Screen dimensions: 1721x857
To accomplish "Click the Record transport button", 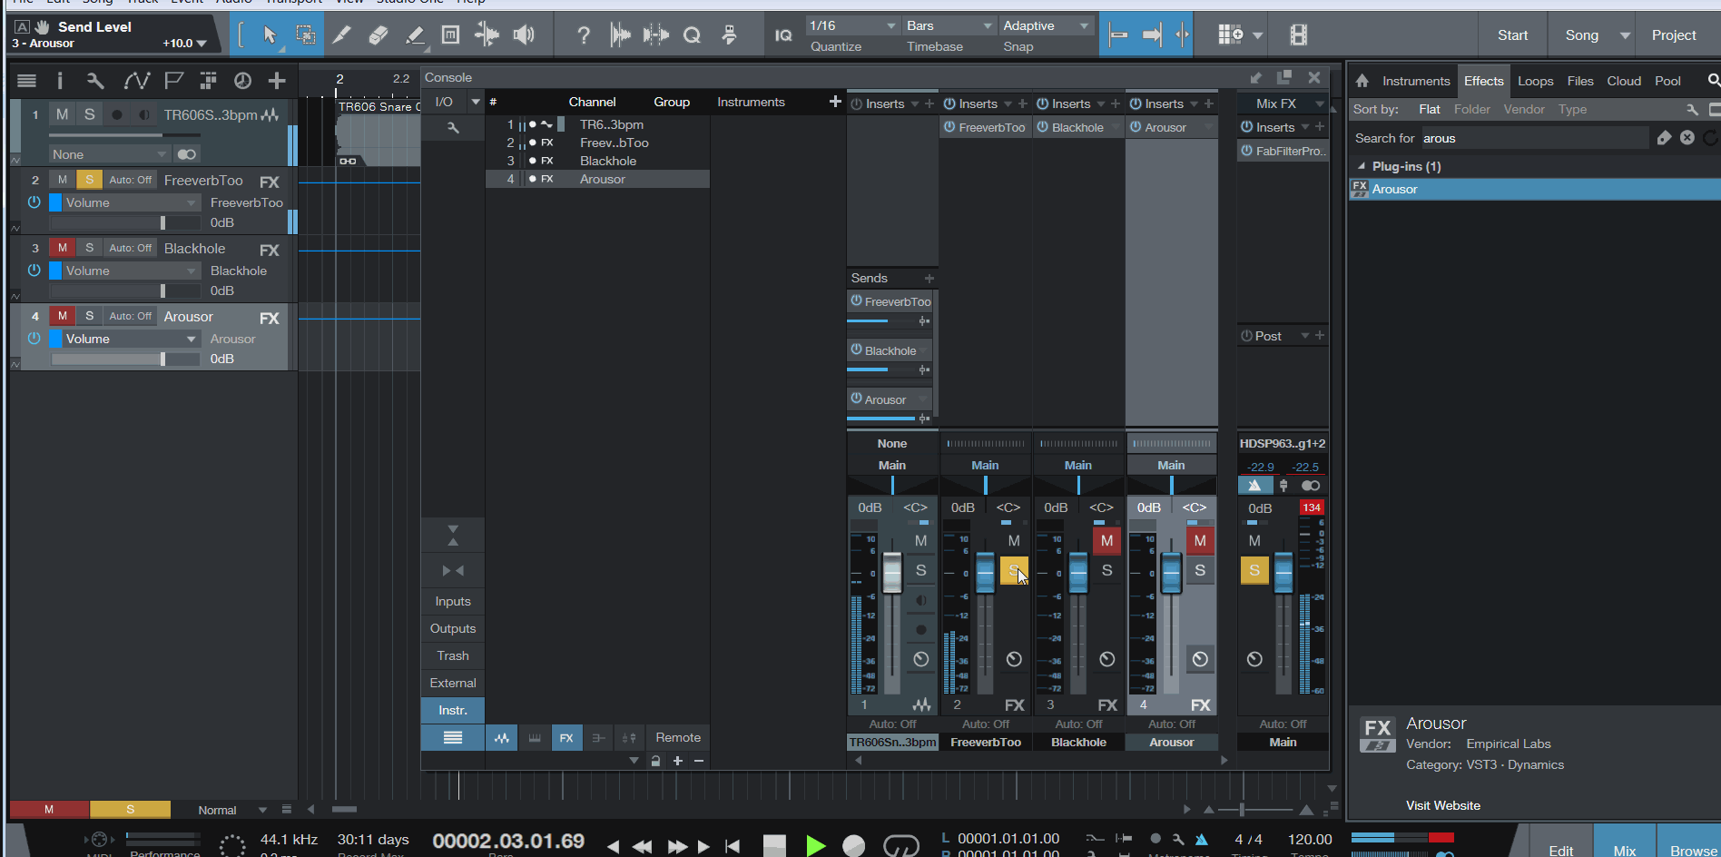I will point(853,846).
